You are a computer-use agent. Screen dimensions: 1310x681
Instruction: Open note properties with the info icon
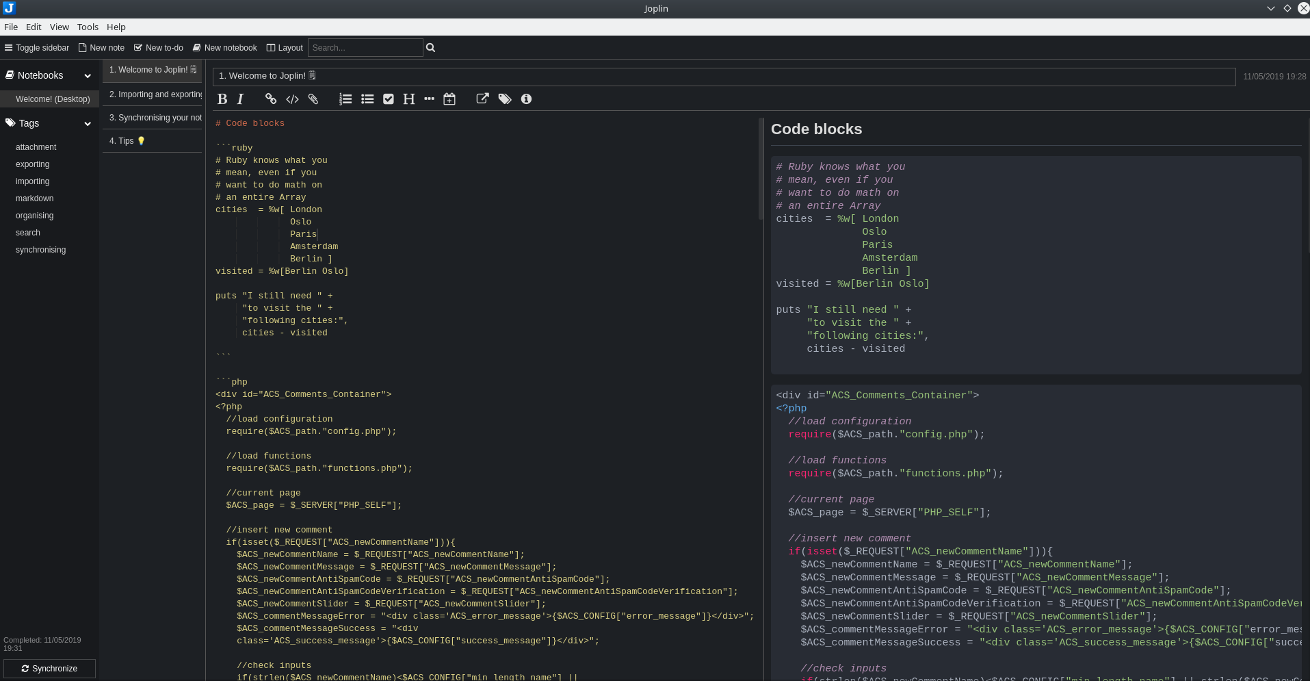click(526, 99)
